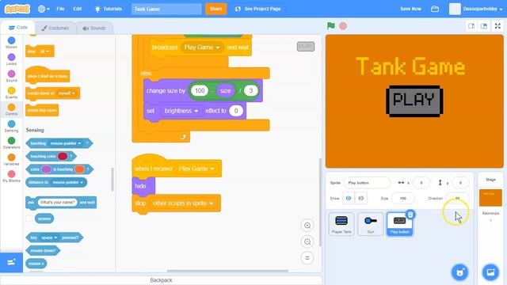This screenshot has height=285, width=507.
Task: Select the Motion block category
Action: (11, 43)
